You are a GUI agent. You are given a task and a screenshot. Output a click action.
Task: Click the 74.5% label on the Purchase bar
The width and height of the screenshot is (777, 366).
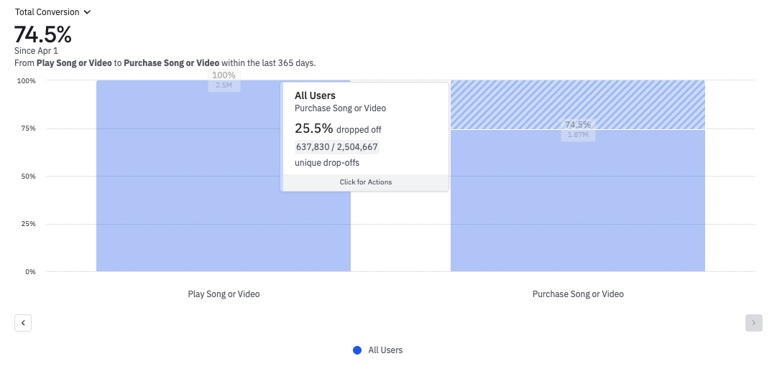[x=578, y=125]
